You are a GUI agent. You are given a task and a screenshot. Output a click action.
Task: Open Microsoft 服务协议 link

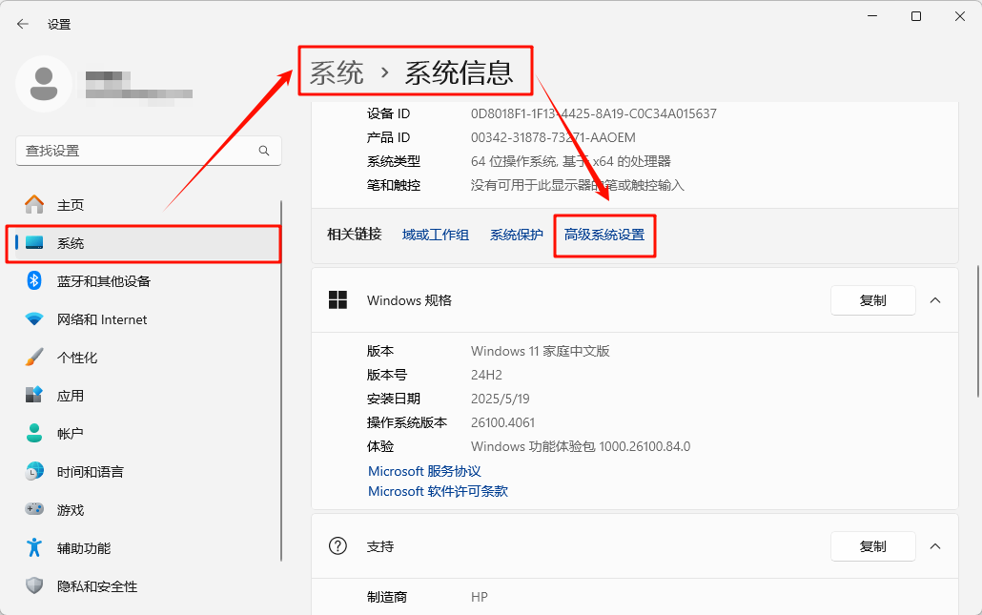point(424,471)
